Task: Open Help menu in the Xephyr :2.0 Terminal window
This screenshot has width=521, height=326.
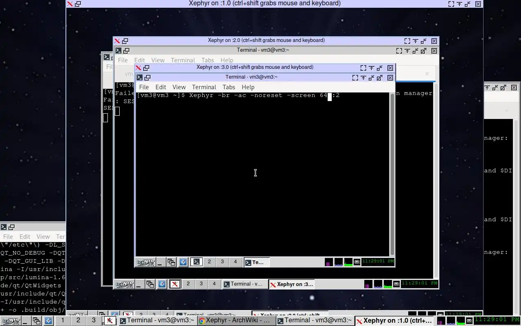Action: (227, 60)
